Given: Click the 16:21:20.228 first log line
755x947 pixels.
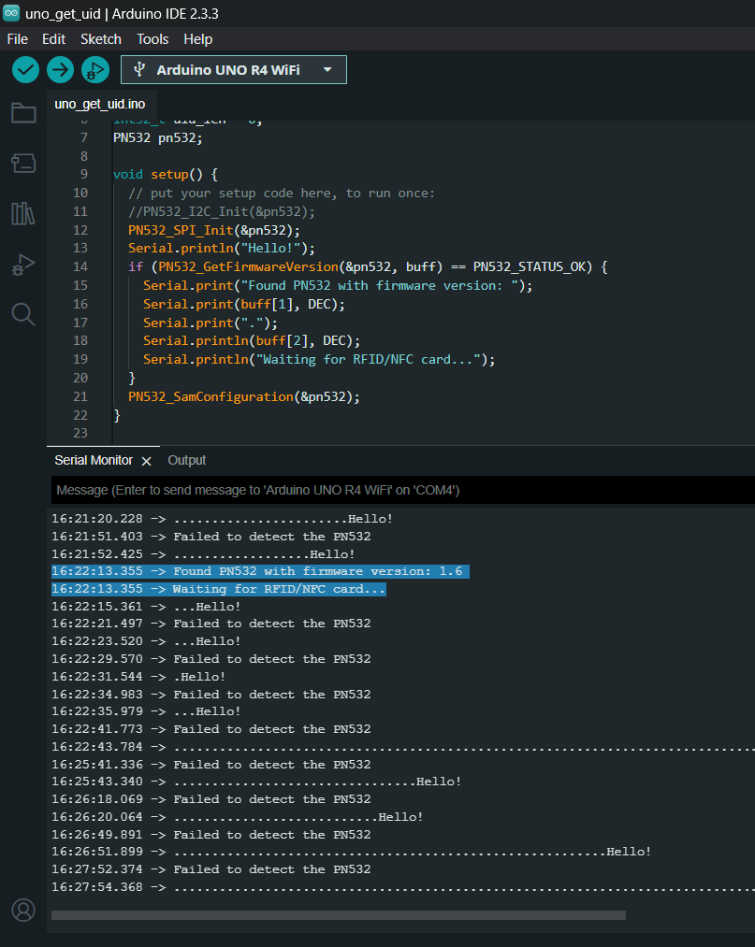Looking at the screenshot, I should 223,519.
